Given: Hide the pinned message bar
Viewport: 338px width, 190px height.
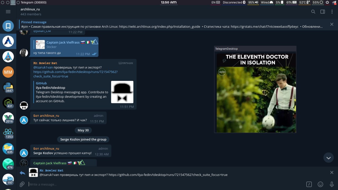Looking at the screenshot, I should coord(332,24).
